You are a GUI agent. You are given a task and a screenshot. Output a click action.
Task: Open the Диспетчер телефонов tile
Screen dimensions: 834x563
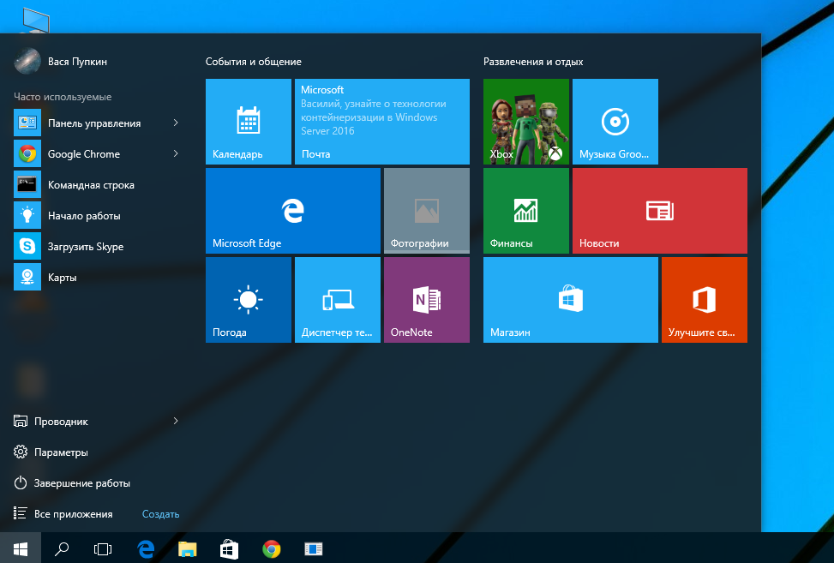[338, 300]
